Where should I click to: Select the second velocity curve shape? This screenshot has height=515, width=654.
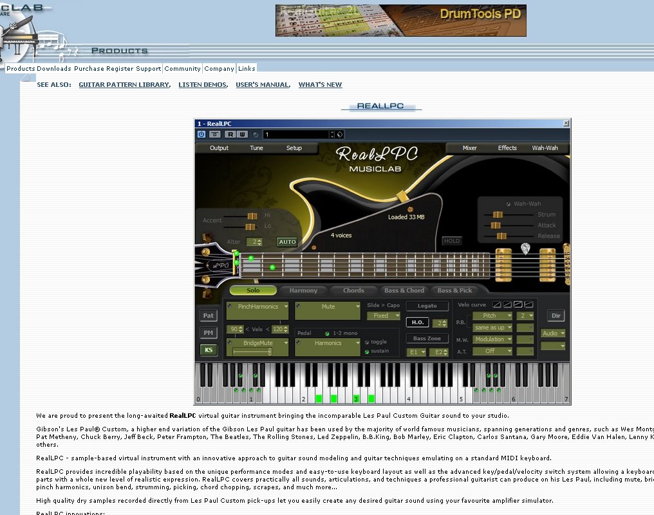click(x=507, y=305)
